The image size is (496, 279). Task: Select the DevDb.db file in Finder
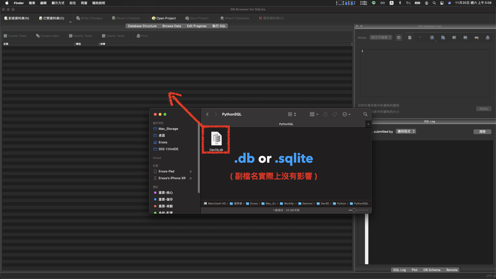pos(216,141)
